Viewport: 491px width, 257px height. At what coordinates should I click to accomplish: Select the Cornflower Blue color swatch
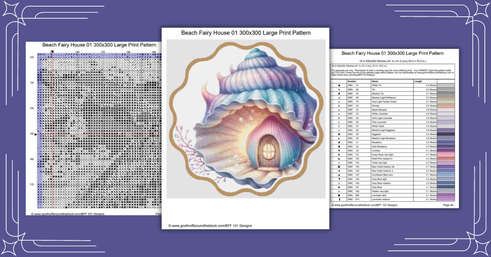(447, 175)
